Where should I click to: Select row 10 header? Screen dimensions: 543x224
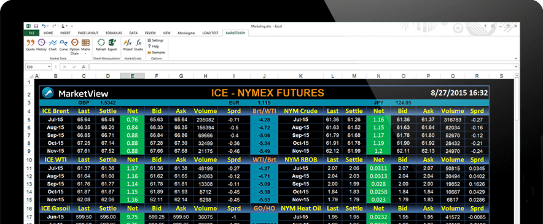pos(29,160)
